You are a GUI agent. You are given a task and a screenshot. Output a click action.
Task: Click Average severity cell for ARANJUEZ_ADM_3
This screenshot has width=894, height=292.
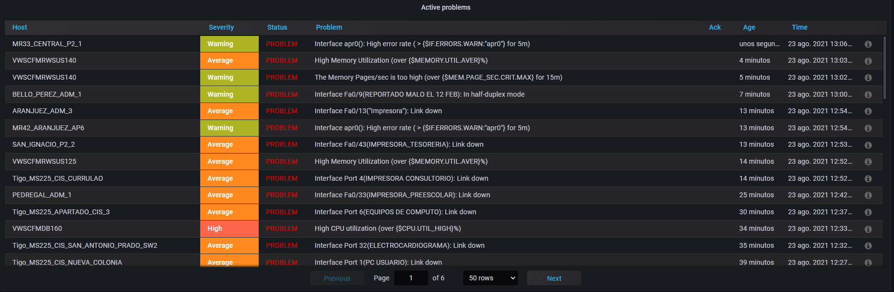pyautogui.click(x=229, y=111)
